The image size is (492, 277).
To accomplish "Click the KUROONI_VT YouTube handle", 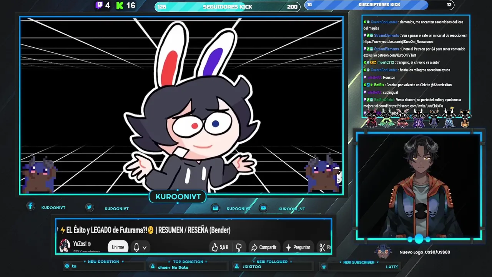I will click(x=291, y=209).
